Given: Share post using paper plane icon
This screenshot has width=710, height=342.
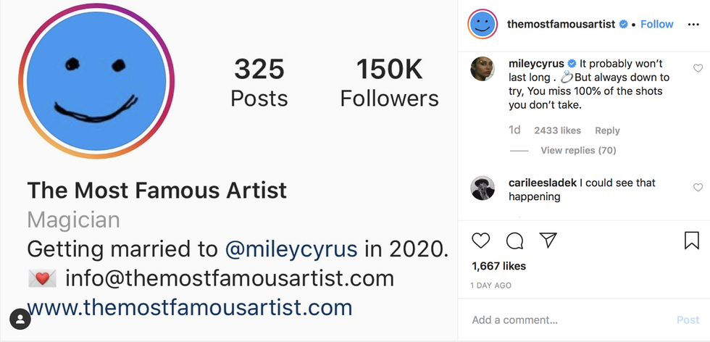Looking at the screenshot, I should click(548, 240).
